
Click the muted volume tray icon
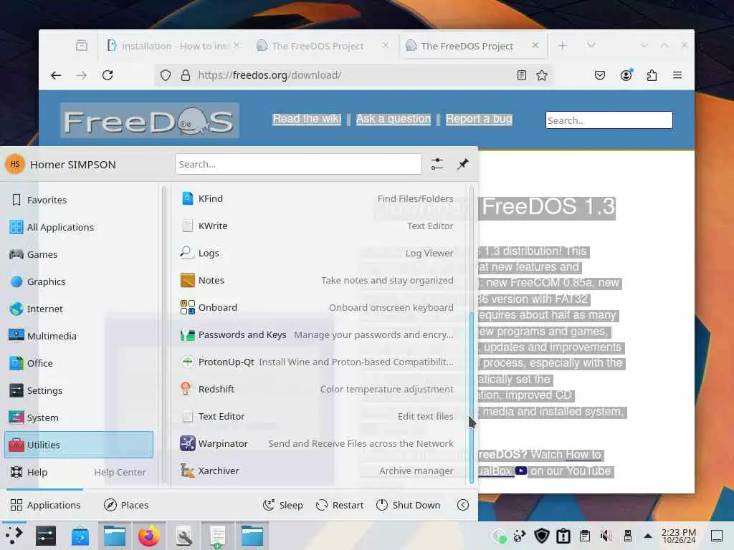pos(606,536)
